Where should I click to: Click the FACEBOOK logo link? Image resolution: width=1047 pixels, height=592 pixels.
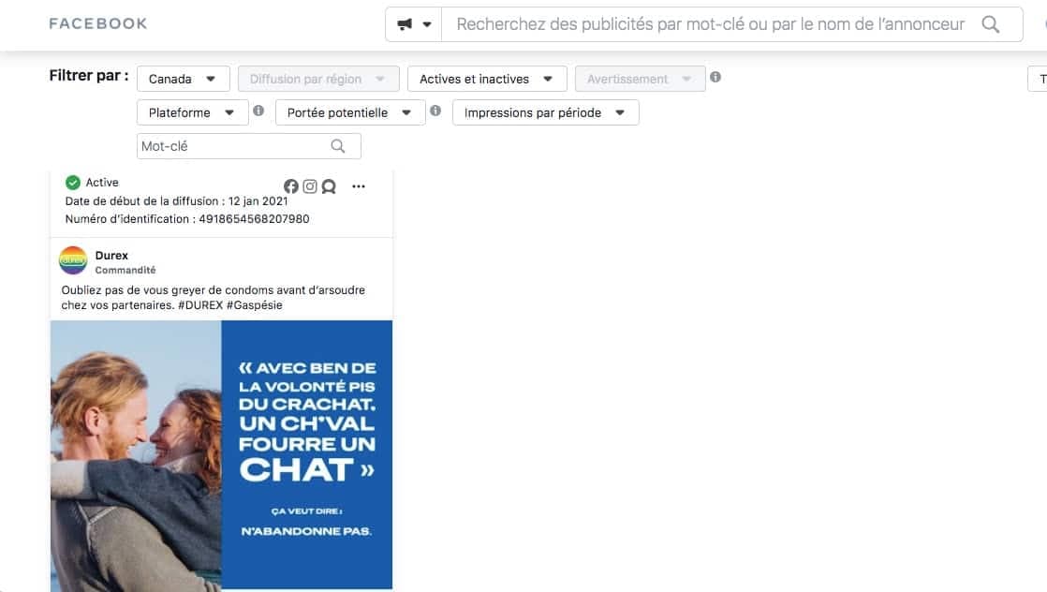pos(98,23)
